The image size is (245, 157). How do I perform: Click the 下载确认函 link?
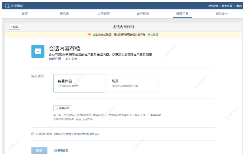click(155, 115)
